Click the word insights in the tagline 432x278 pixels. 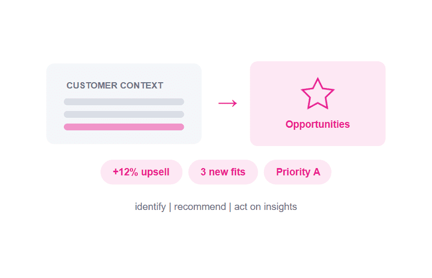tap(280, 207)
